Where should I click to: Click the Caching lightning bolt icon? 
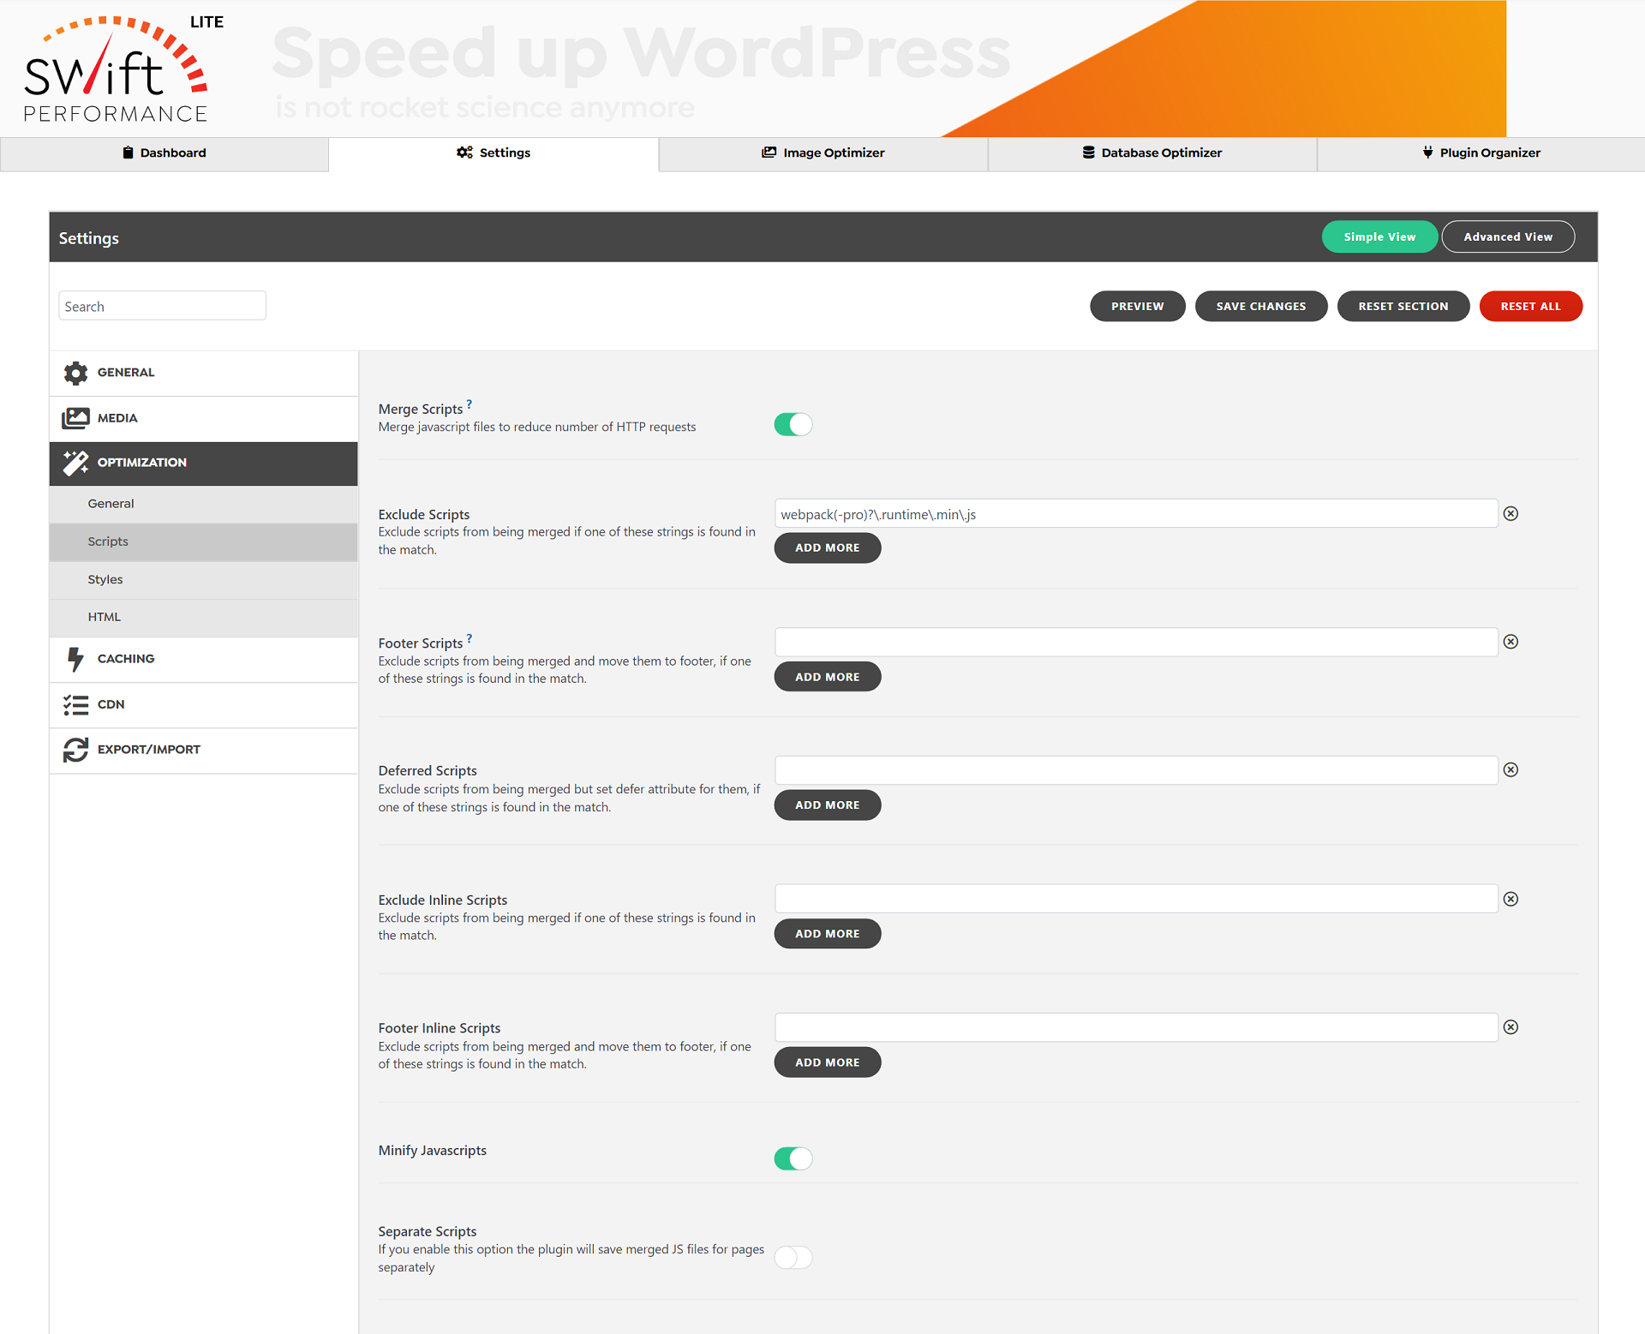pyautogui.click(x=75, y=659)
